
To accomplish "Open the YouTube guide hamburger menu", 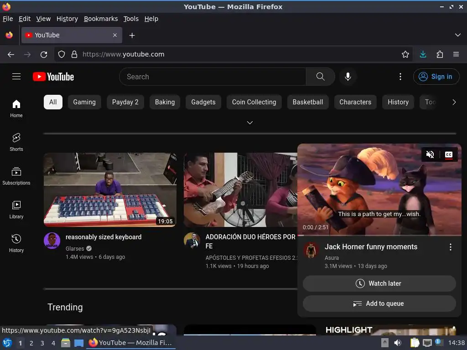I will coord(16,77).
